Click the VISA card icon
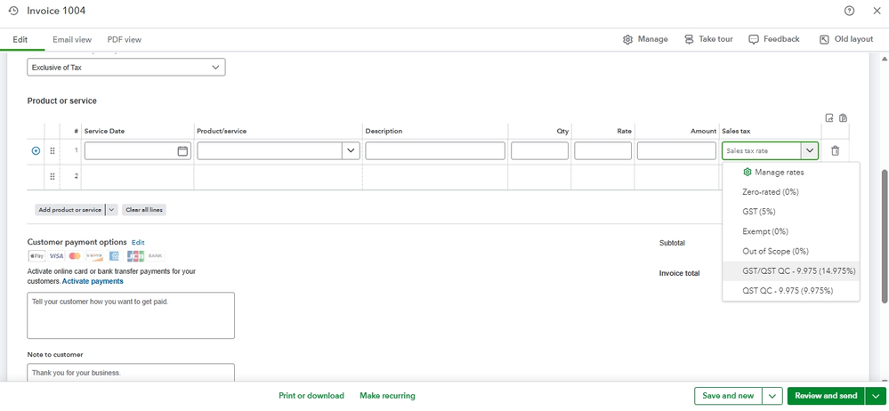This screenshot has width=889, height=411. (x=55, y=255)
